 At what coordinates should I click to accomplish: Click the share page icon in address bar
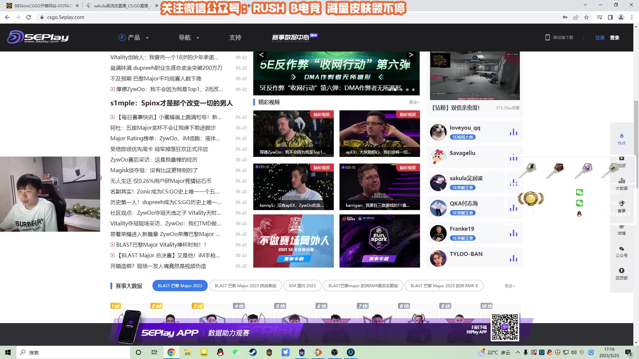pyautogui.click(x=576, y=17)
